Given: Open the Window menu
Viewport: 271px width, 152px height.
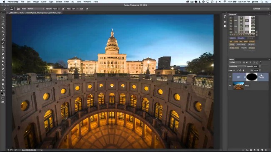Looking at the screenshot, I should [x=87, y=2].
